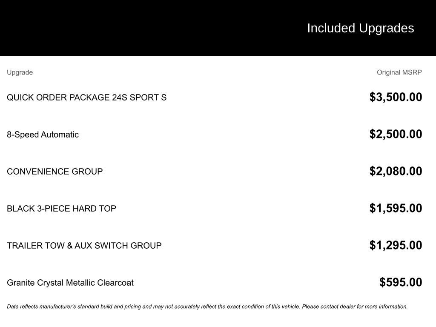Screen dimensions: 436x327
Task: Select the Upgrade column header
Action: coord(20,72)
